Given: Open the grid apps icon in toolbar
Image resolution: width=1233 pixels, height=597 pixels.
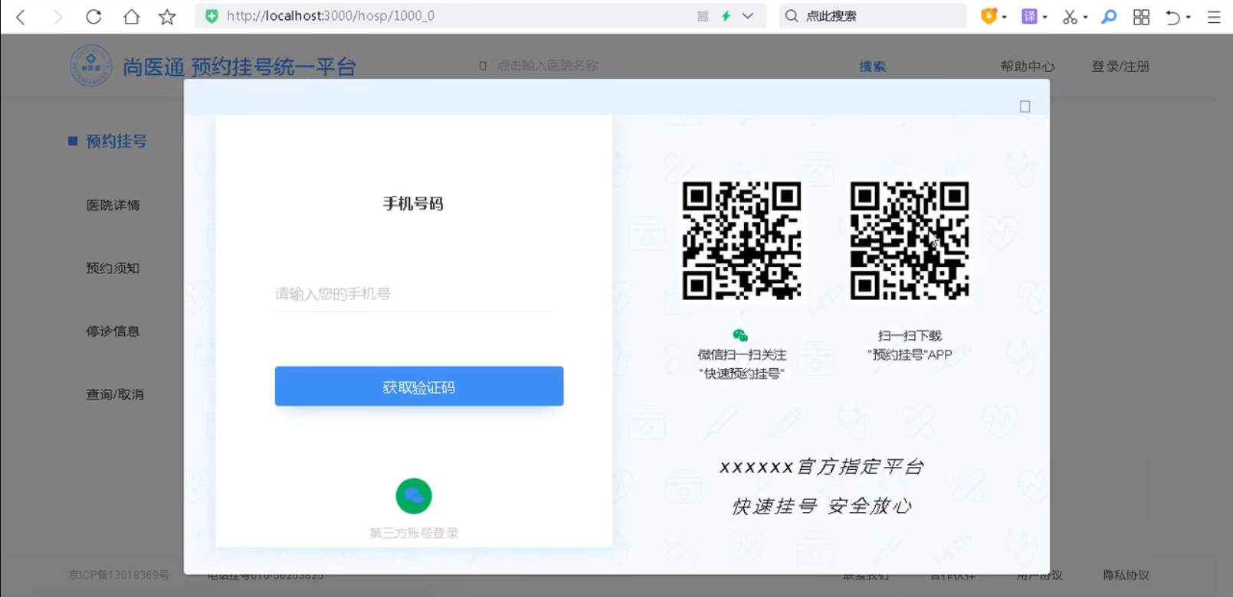Looking at the screenshot, I should 1141,16.
